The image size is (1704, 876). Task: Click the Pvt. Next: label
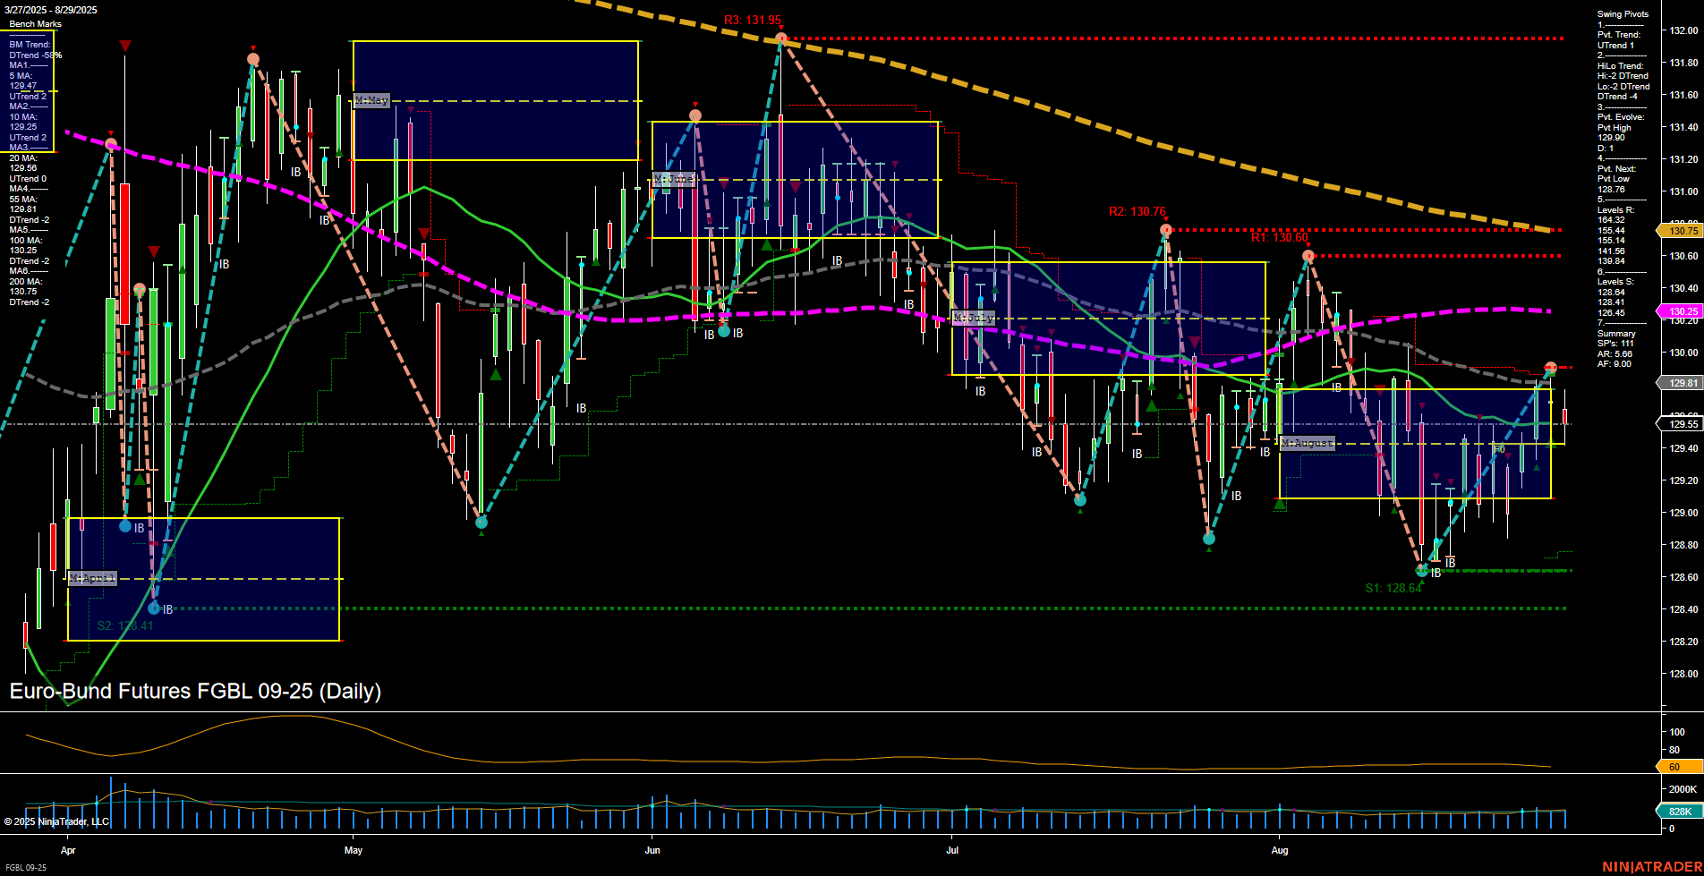pyautogui.click(x=1616, y=169)
